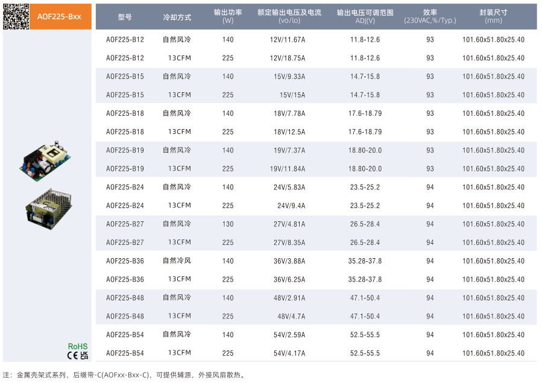Image resolution: width=542 pixels, height=383 pixels.
Task: Click the green RoHS logo
Action: 77,346
